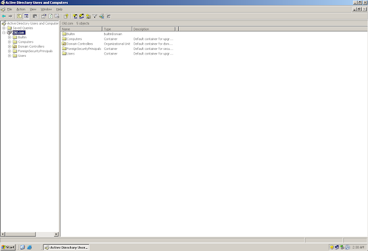
Task: Launch Internet Explorer from quick launch
Action: 29,247
